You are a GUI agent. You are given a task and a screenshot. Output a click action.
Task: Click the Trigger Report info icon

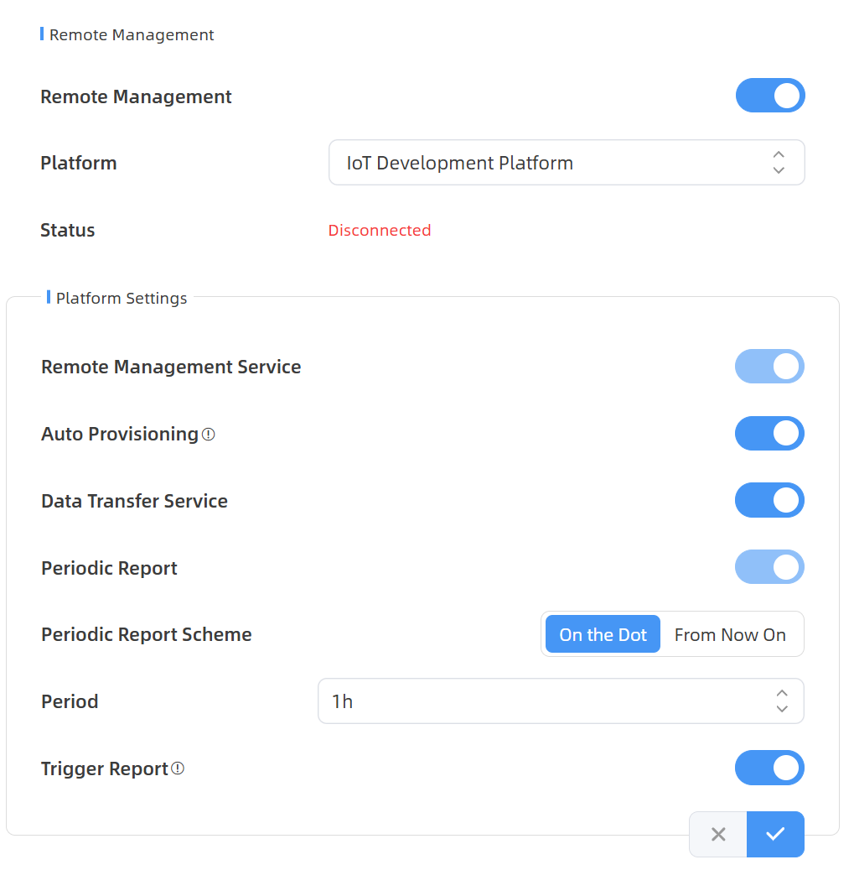tap(178, 768)
